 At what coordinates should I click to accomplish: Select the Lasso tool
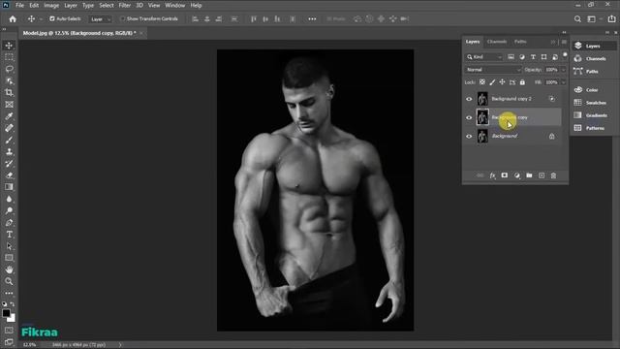click(x=9, y=69)
